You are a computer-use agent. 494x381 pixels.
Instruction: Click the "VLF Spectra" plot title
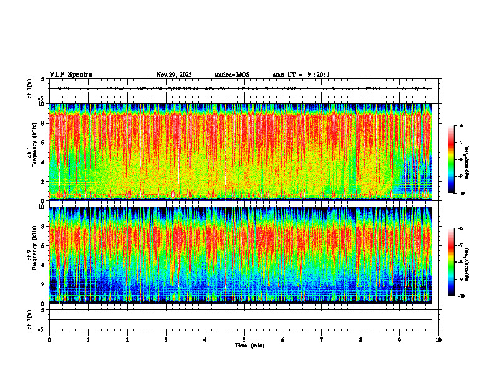click(70, 75)
